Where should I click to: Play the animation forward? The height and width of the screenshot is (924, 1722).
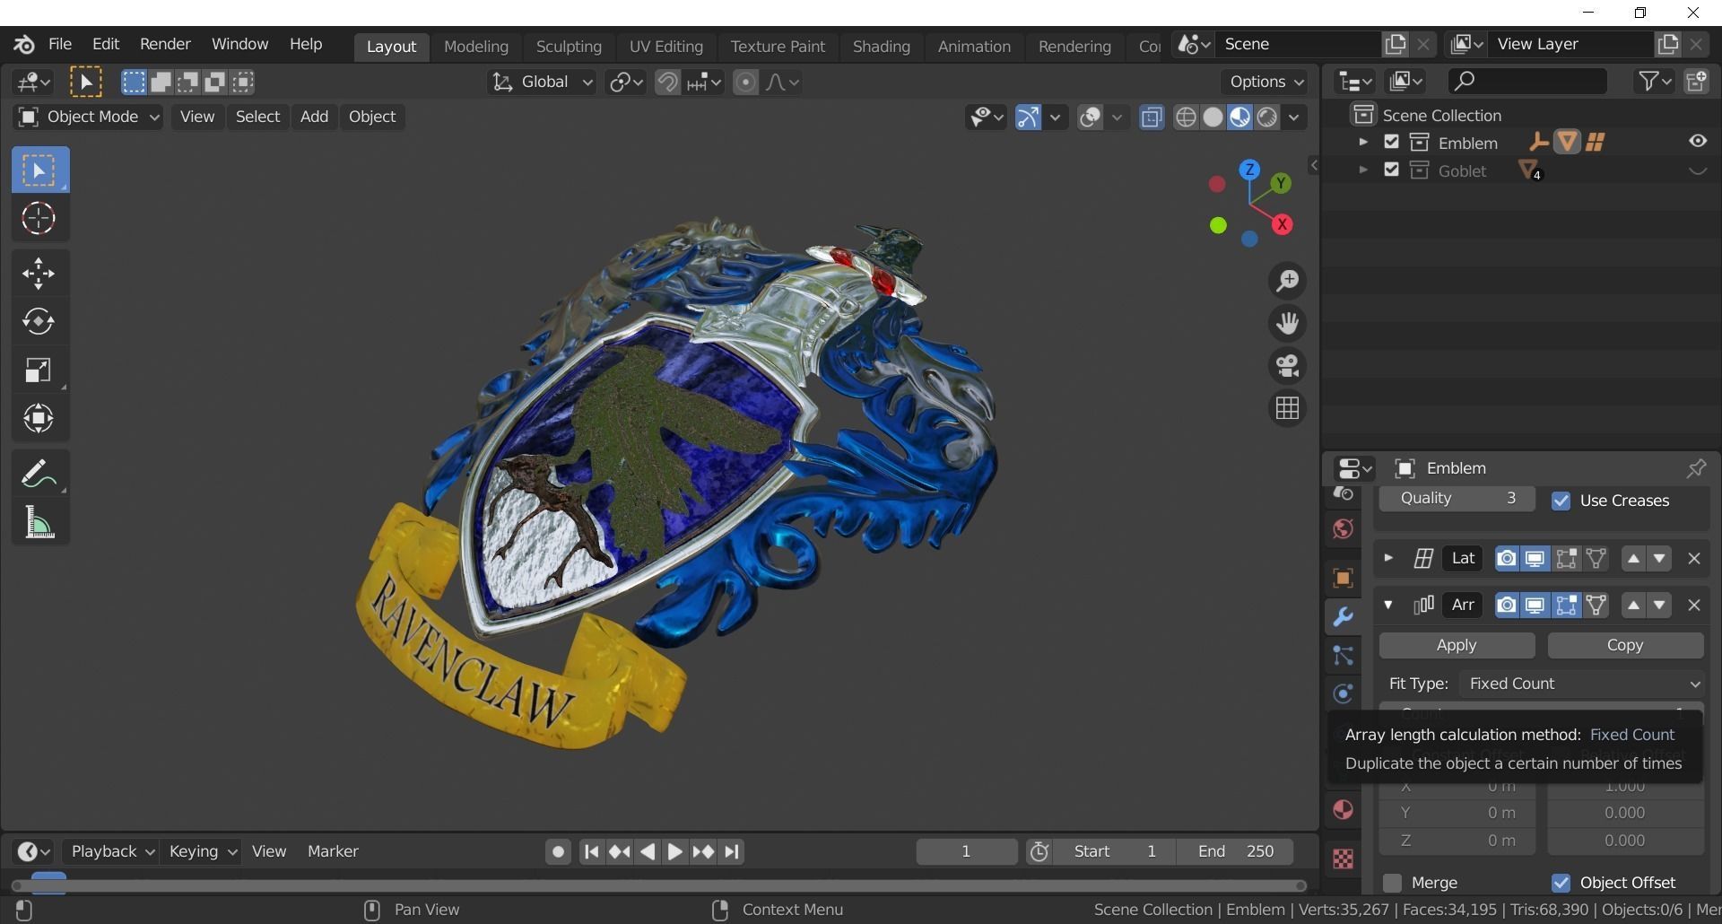[x=675, y=851]
